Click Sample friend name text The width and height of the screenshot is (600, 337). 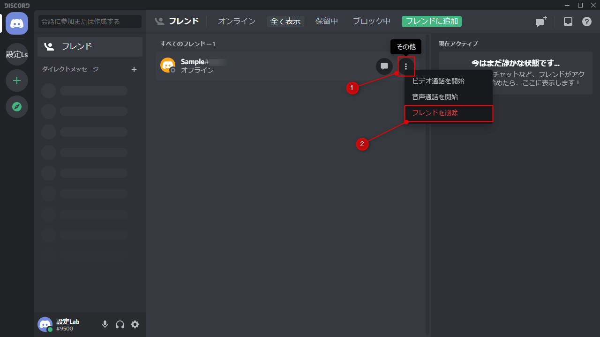(193, 62)
